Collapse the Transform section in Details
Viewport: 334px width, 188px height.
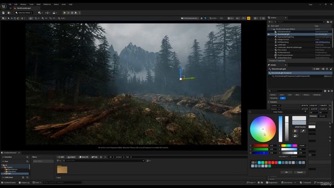[x=269, y=102]
